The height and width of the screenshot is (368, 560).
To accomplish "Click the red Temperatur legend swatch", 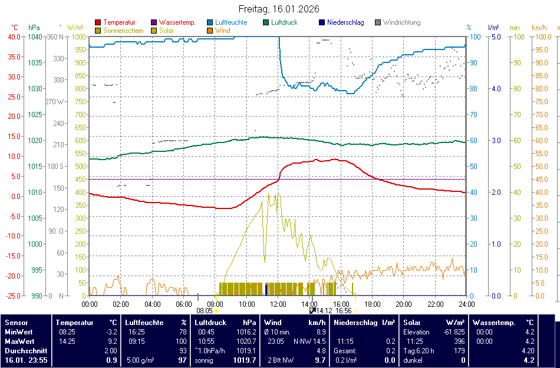I will [98, 23].
